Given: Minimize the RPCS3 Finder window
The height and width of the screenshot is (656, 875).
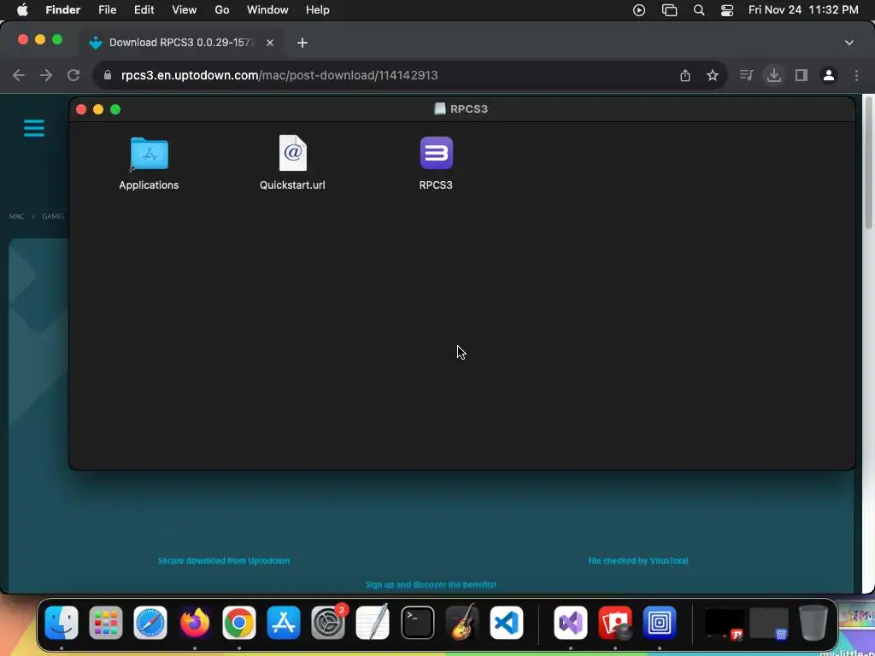Looking at the screenshot, I should pos(98,109).
